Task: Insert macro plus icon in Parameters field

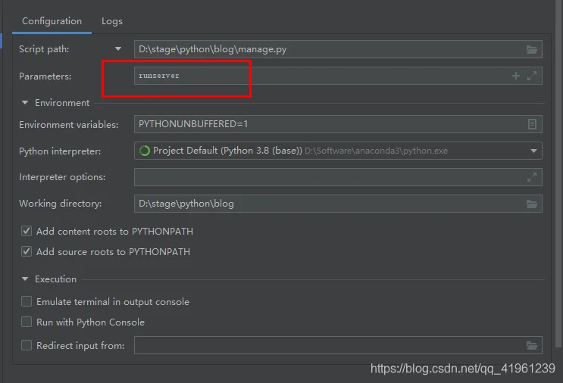Action: pos(515,76)
